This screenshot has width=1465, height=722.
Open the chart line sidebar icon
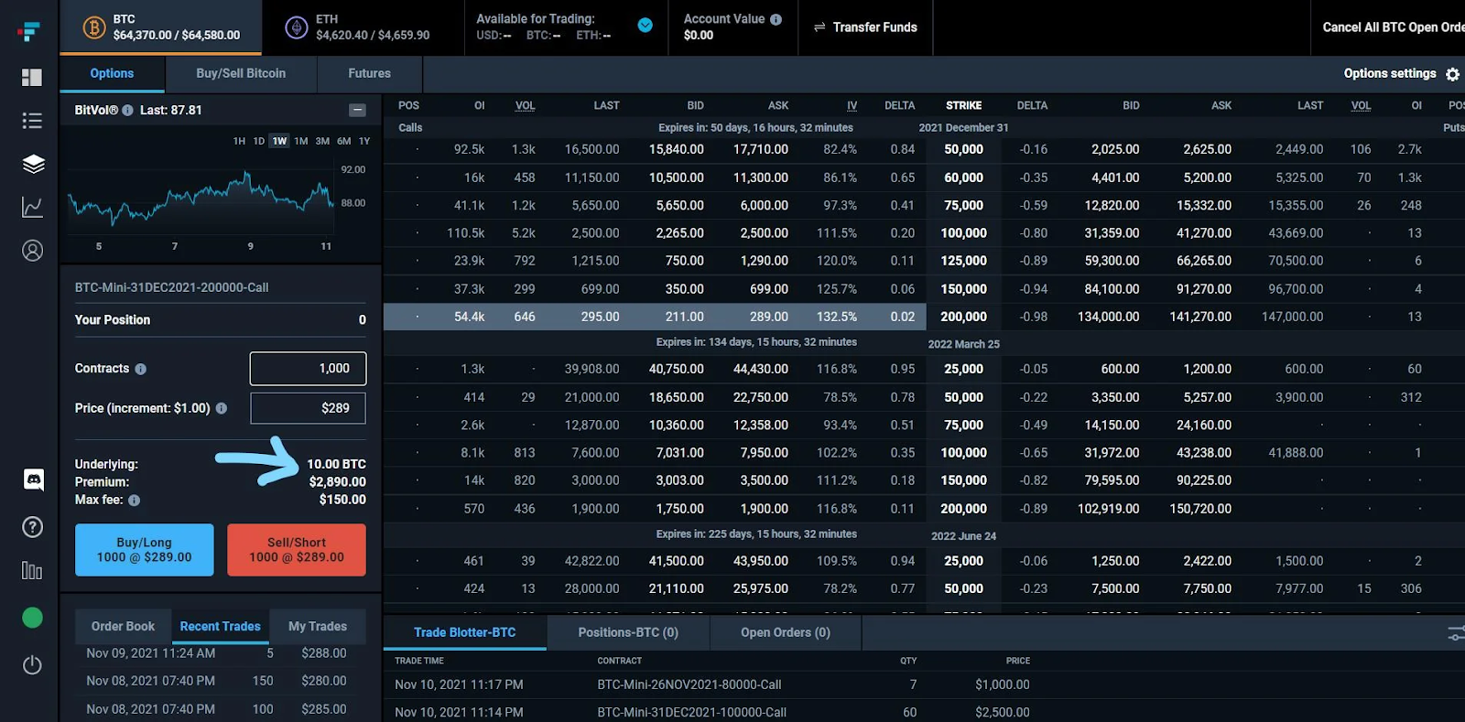click(32, 207)
